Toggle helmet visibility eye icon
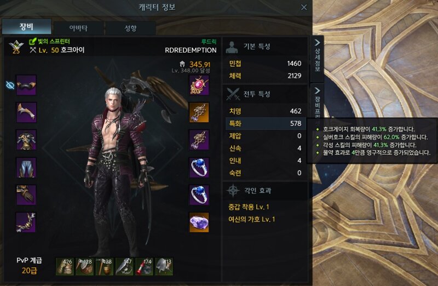The image size is (438, 286). pos(10,85)
